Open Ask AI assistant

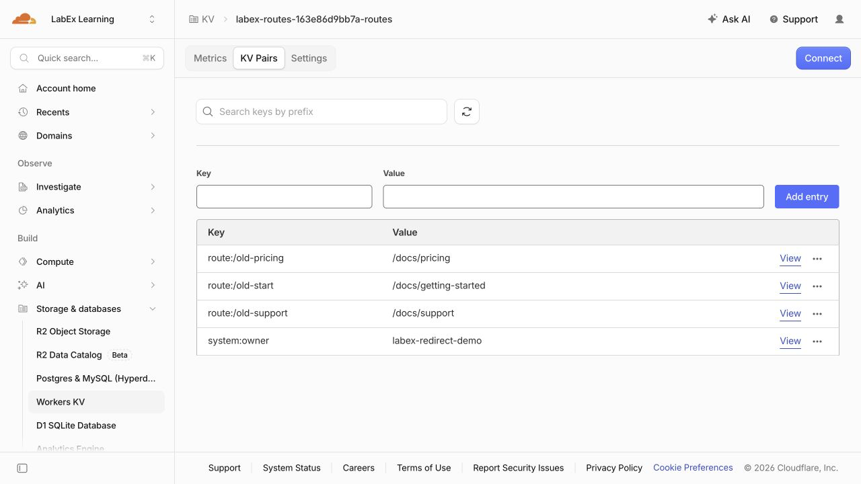point(729,19)
